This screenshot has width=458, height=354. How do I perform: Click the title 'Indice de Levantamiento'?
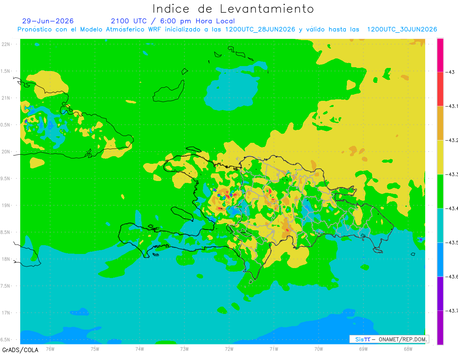[233, 9]
